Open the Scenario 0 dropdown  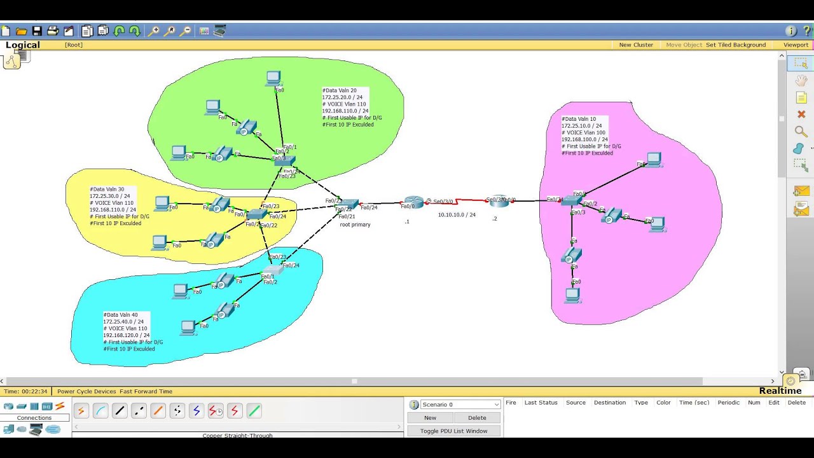click(460, 405)
